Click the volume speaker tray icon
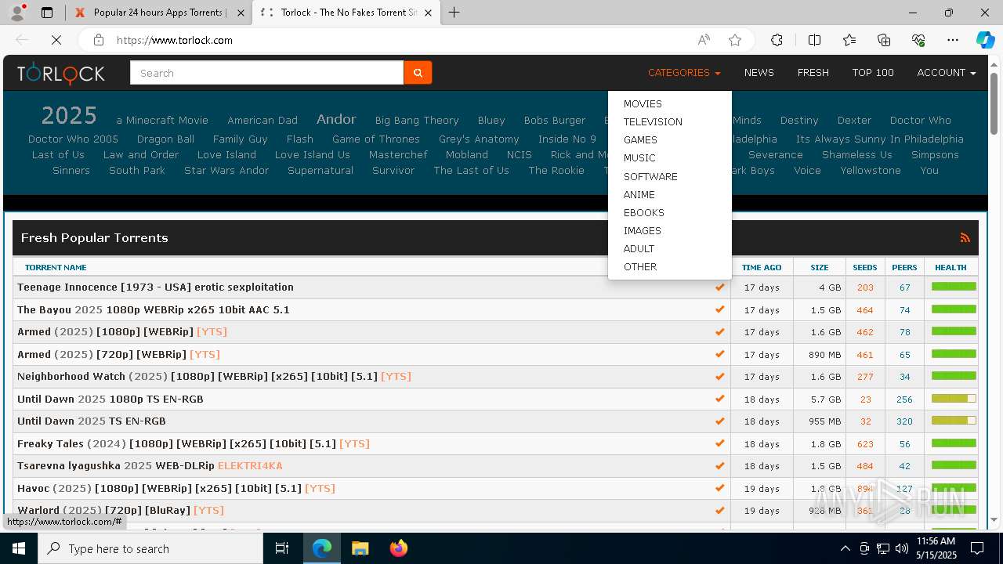Viewport: 1003px width, 564px height. (902, 548)
